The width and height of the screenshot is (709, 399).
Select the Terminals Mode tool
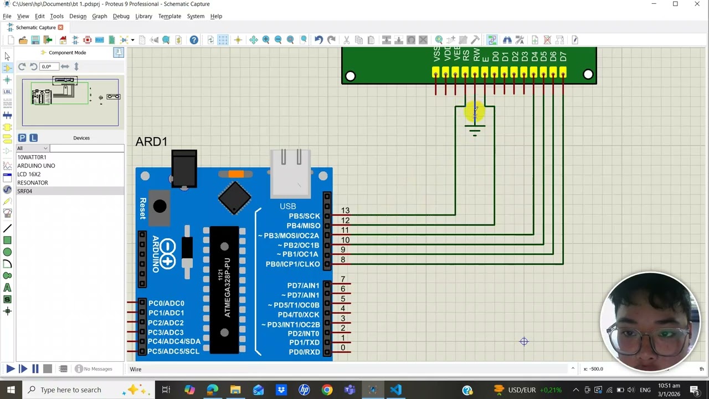coord(7,139)
